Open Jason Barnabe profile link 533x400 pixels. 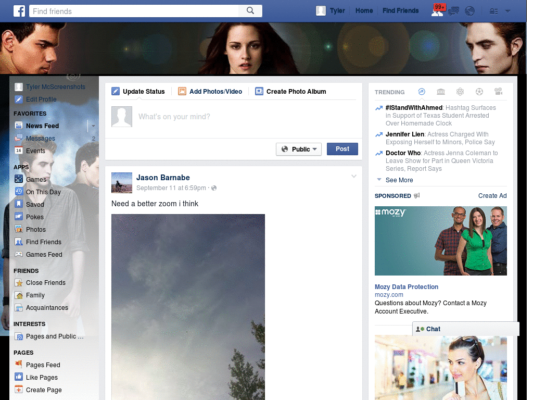tap(163, 178)
